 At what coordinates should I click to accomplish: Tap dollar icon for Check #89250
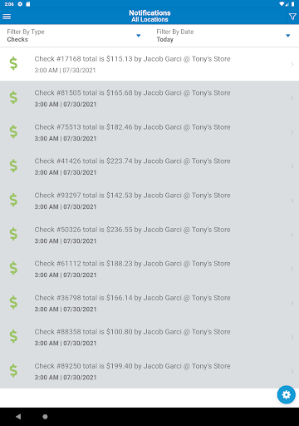(x=13, y=371)
